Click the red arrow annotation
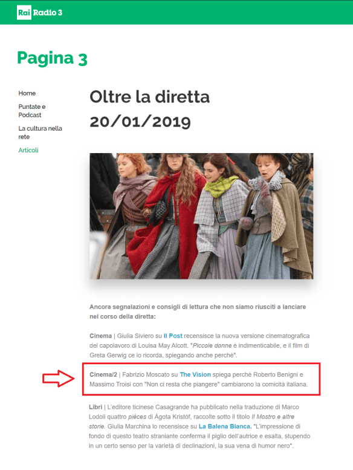Image resolution: width=353 pixels, height=470 pixels. point(58,379)
